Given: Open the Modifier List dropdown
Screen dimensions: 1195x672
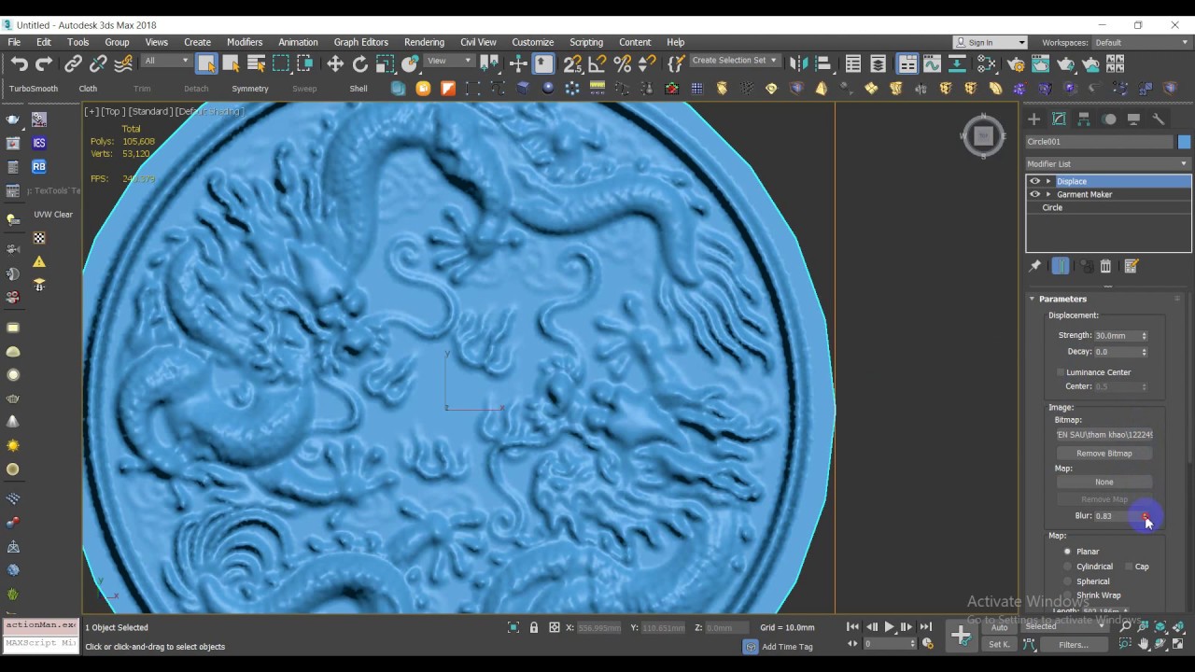Looking at the screenshot, I should click(1107, 163).
